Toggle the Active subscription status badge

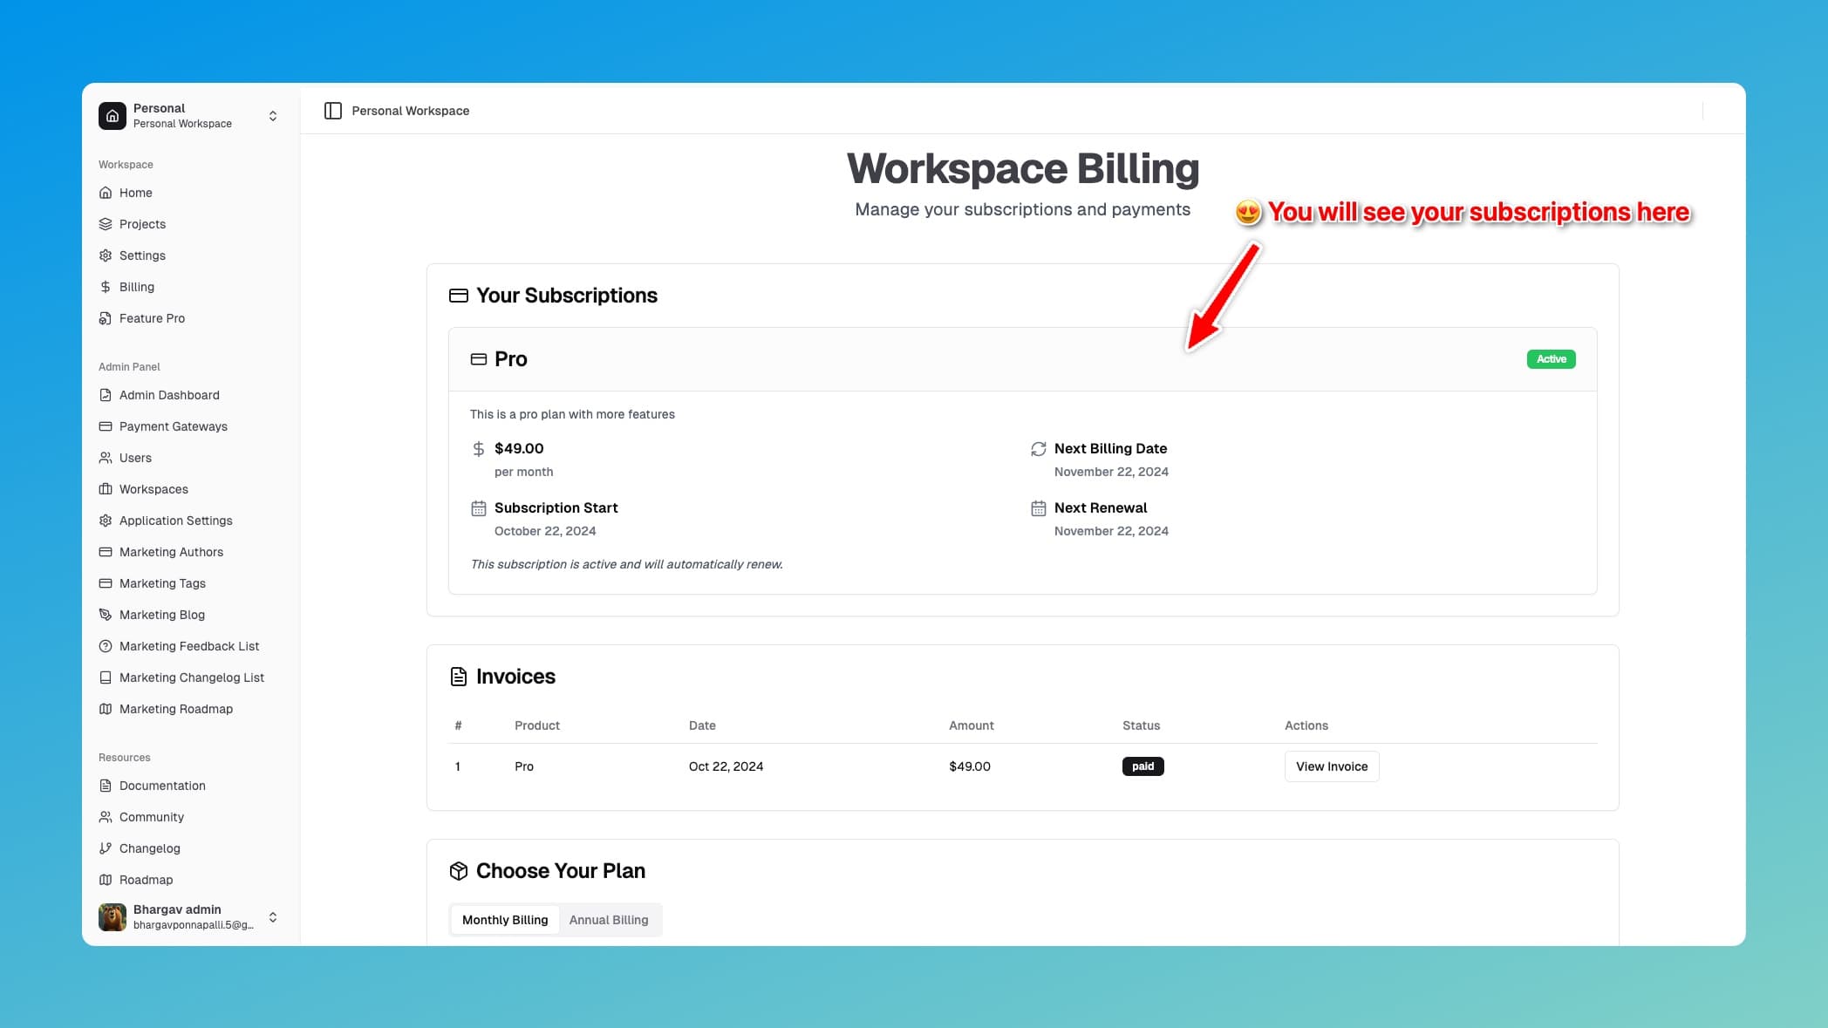coord(1551,358)
